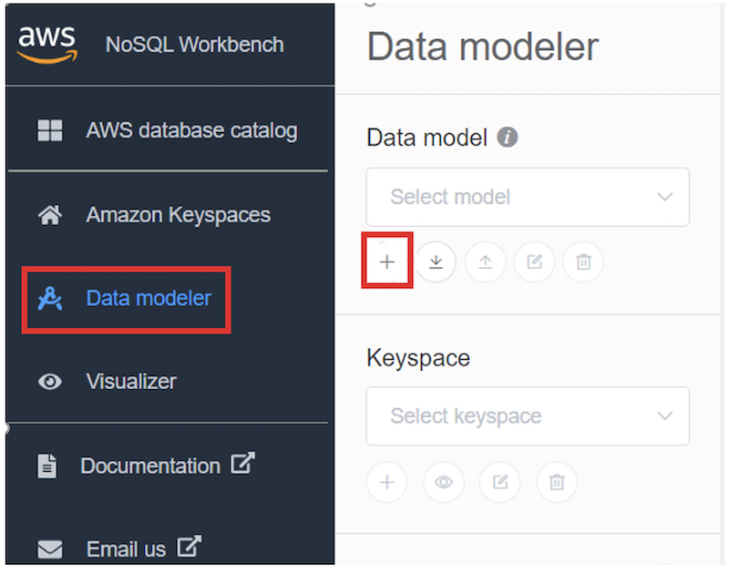Add a keyspace with plus icon

click(x=386, y=482)
